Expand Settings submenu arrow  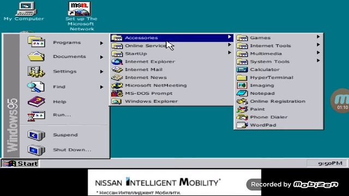pyautogui.click(x=101, y=71)
